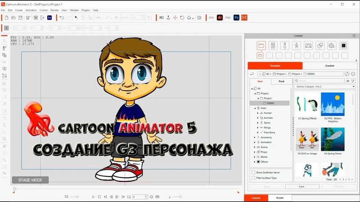Open Actor category (two figures) icon
Screen dimensions: 360x202
pos(273,46)
